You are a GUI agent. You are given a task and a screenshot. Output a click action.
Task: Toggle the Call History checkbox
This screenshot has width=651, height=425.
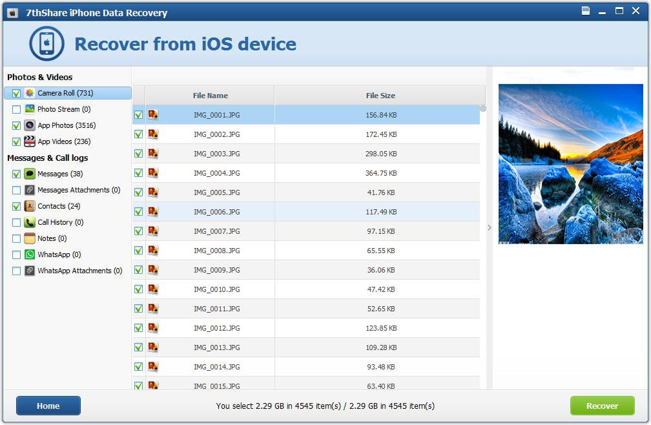click(16, 223)
